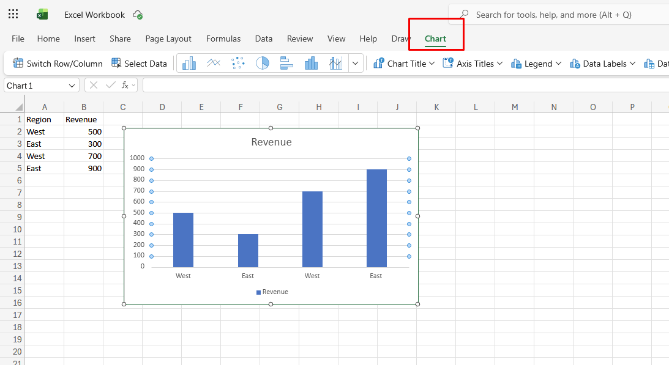Open the Axis Titles dropdown

click(473, 64)
